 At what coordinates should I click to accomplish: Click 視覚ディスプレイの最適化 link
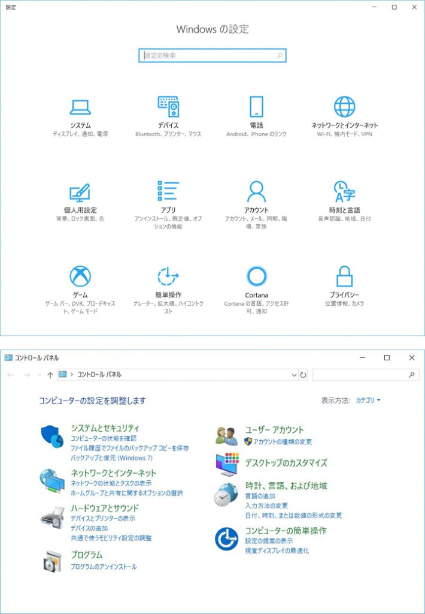tap(277, 550)
